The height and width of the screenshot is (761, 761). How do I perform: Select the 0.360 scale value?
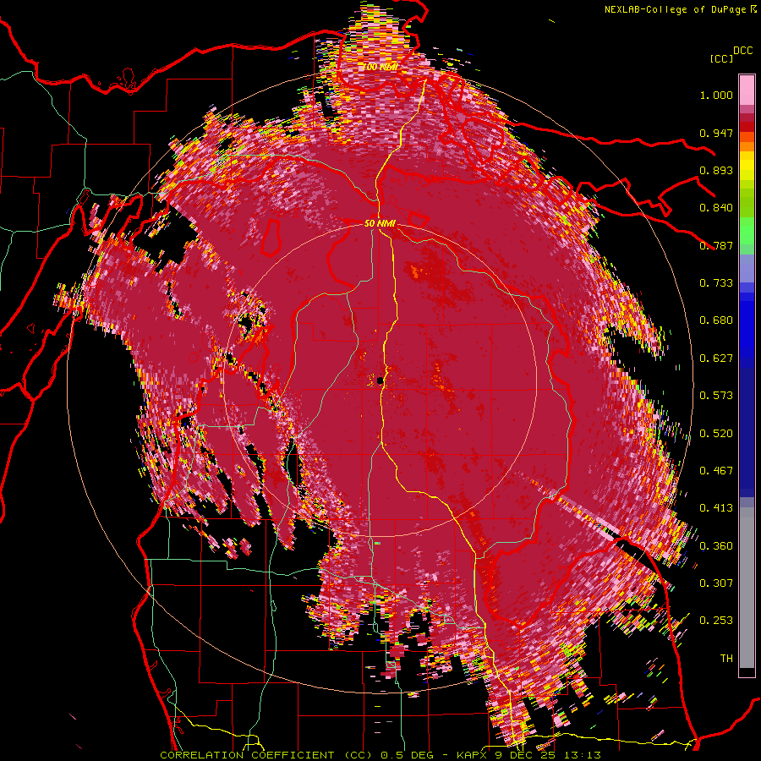716,546
